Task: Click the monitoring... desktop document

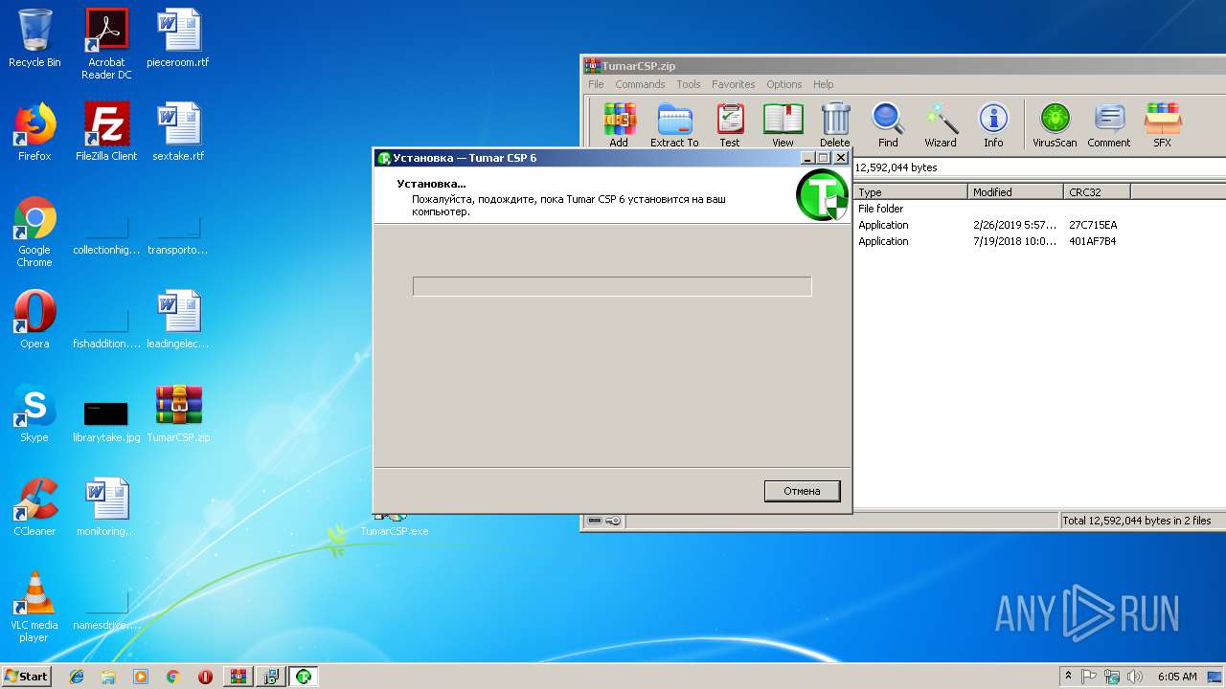Action: [106, 507]
